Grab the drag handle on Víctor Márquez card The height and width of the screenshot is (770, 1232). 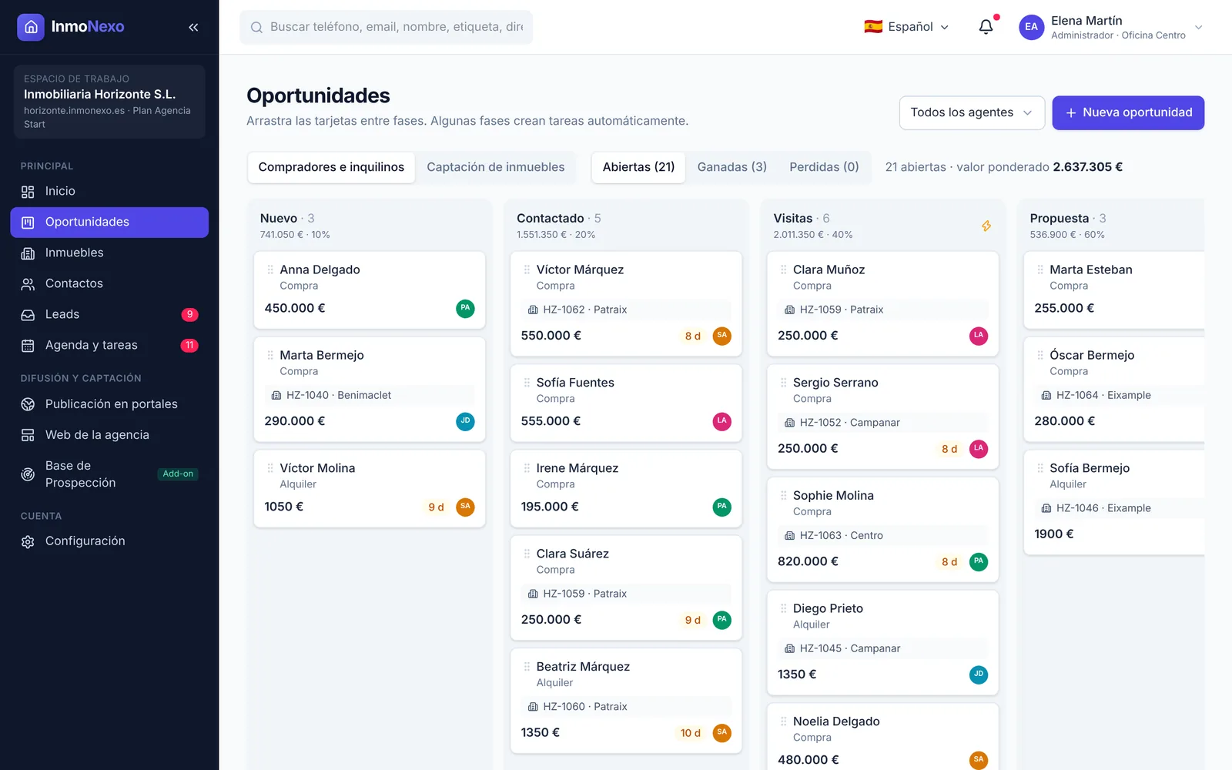[x=527, y=269]
